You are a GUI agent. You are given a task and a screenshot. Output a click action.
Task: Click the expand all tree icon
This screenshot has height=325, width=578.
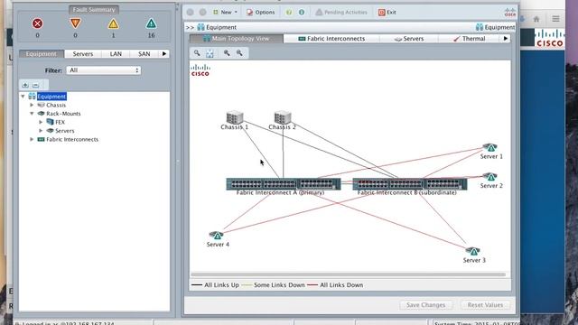click(25, 85)
